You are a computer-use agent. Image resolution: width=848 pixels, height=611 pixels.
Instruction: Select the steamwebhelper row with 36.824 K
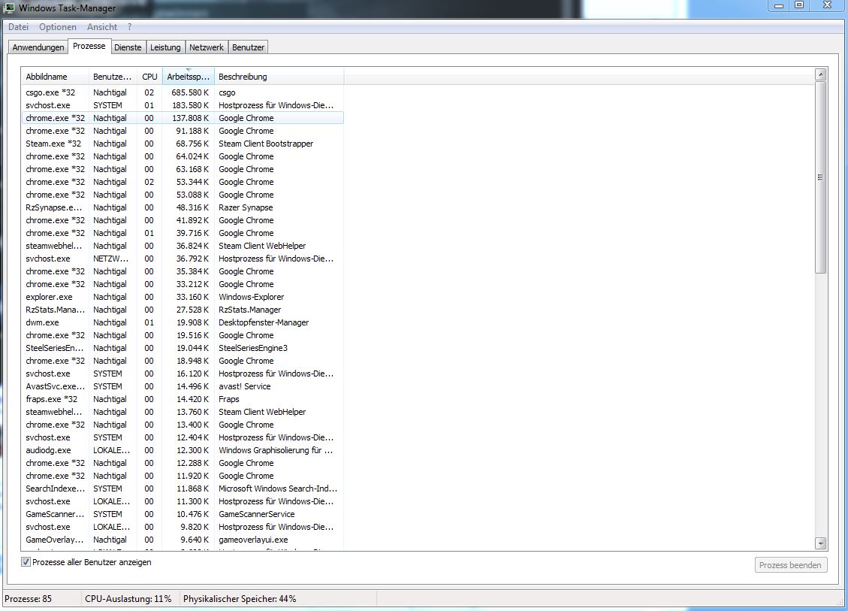pyautogui.click(x=183, y=246)
